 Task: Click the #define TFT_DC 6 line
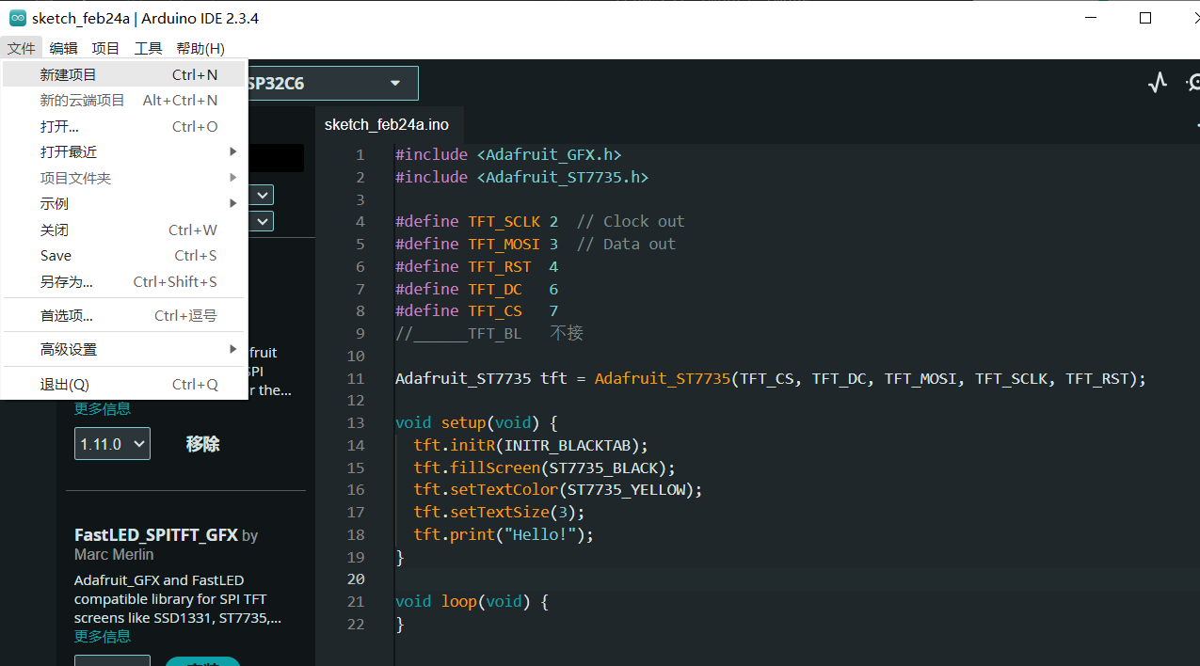coord(477,289)
